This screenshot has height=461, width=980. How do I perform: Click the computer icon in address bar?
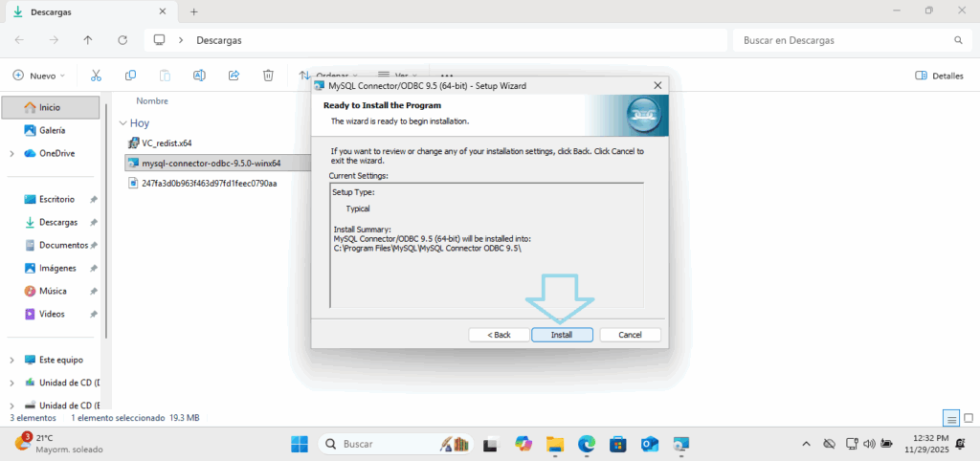click(160, 40)
